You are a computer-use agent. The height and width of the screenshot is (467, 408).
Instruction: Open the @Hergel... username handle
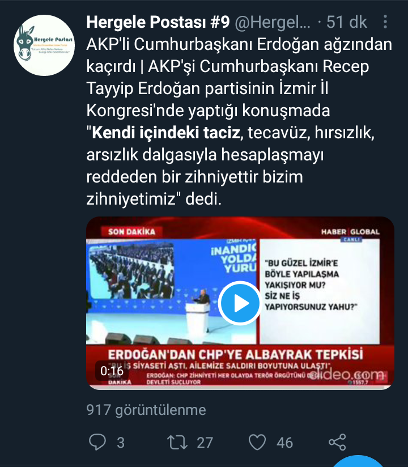point(273,22)
